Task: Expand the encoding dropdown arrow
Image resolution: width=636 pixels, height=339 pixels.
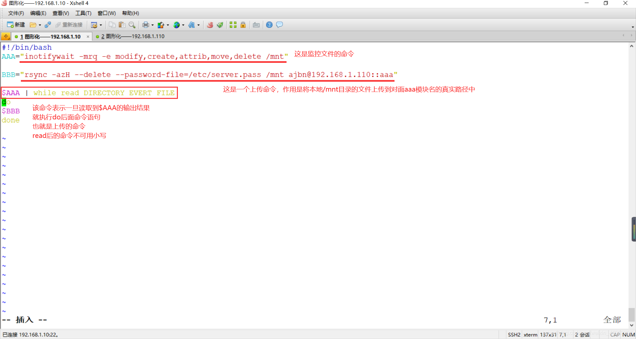Action: click(x=183, y=25)
